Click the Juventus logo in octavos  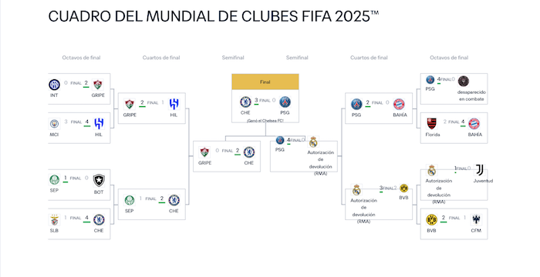tap(479, 170)
